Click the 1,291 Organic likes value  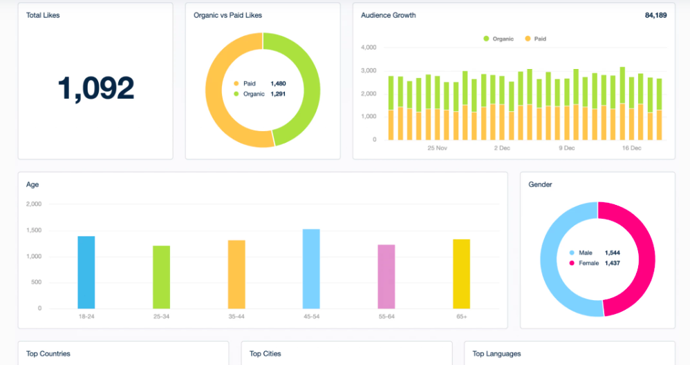(x=278, y=94)
